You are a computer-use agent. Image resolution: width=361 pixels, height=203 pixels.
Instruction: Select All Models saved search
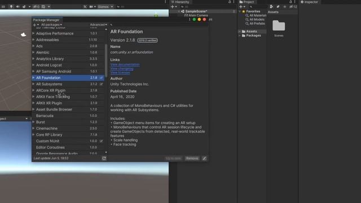[255, 20]
